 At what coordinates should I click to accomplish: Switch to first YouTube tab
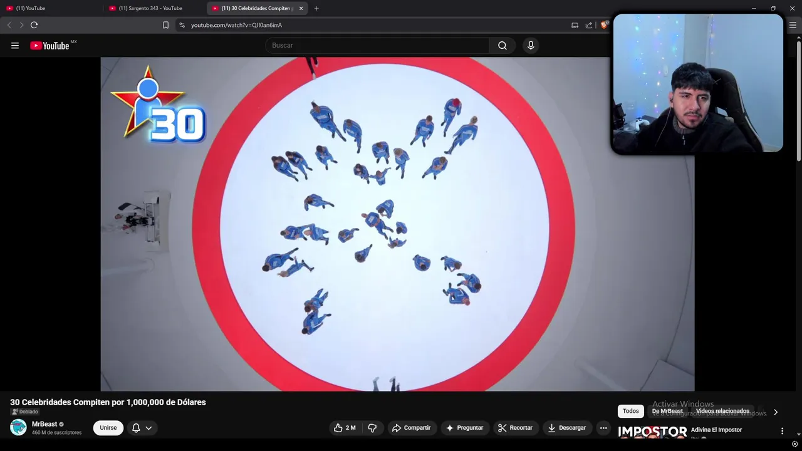[x=51, y=8]
